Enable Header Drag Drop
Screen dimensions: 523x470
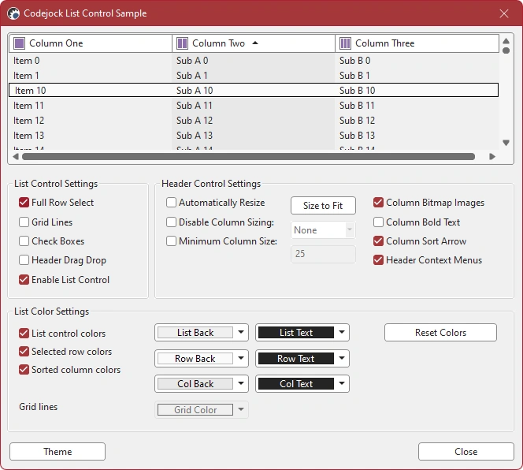pos(24,260)
